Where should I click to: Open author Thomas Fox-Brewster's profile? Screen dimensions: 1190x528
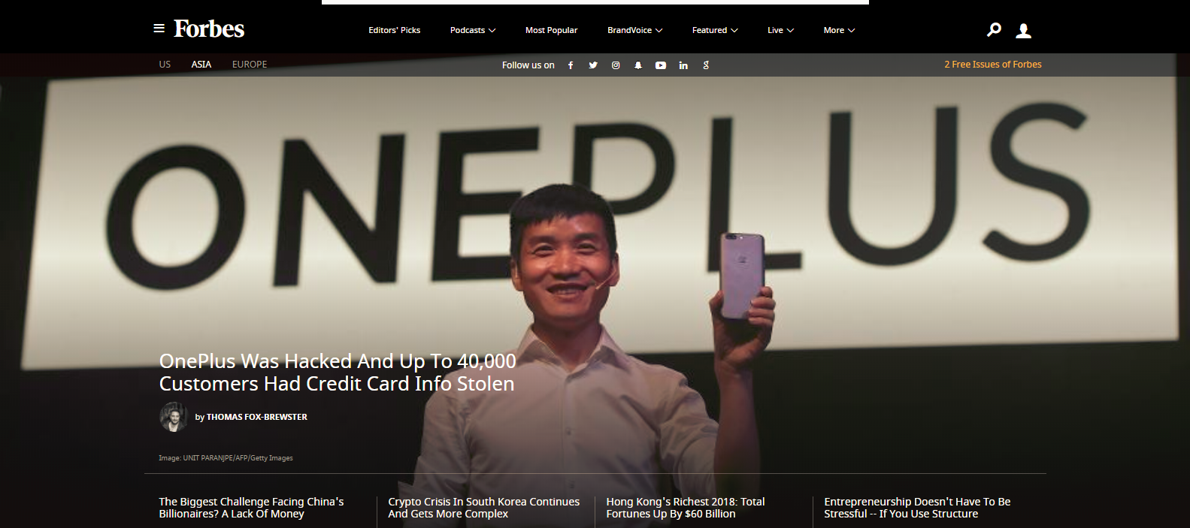pyautogui.click(x=256, y=417)
